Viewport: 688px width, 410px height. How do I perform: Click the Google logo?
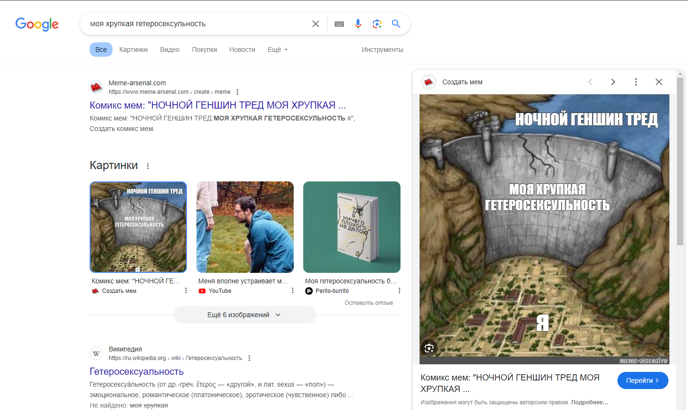tap(37, 24)
